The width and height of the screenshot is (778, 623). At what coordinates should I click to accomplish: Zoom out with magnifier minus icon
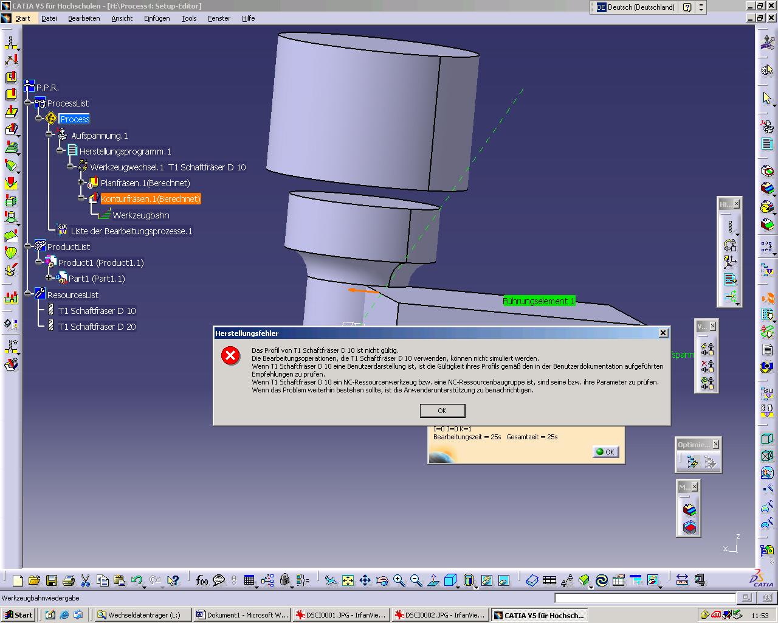click(416, 580)
